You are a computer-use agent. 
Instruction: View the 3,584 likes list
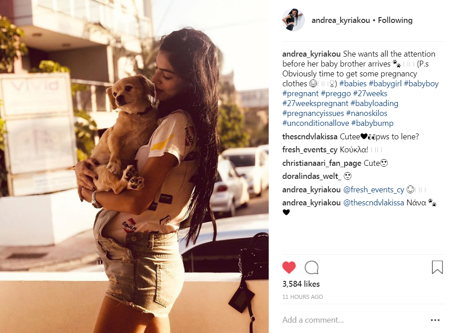point(301,284)
